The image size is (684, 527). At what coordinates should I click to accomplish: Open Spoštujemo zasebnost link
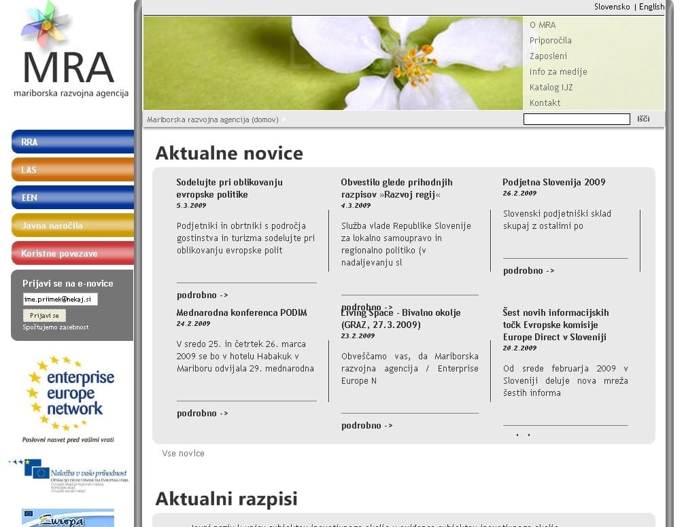tap(55, 327)
